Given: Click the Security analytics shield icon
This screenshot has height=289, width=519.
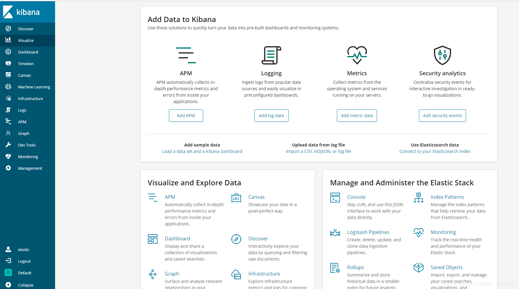Looking at the screenshot, I should point(442,55).
